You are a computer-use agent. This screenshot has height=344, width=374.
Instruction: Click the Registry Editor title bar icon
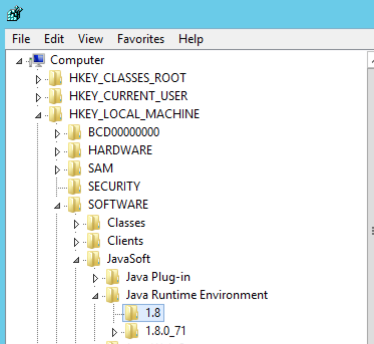click(13, 14)
